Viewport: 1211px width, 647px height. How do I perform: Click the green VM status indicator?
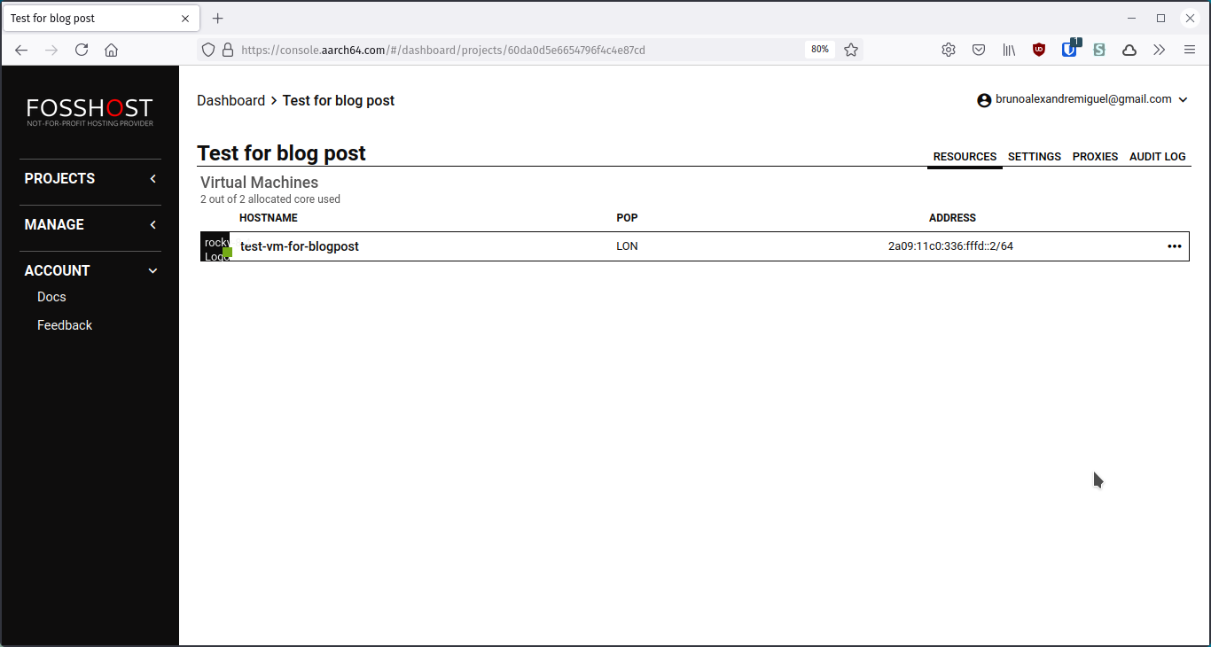228,253
